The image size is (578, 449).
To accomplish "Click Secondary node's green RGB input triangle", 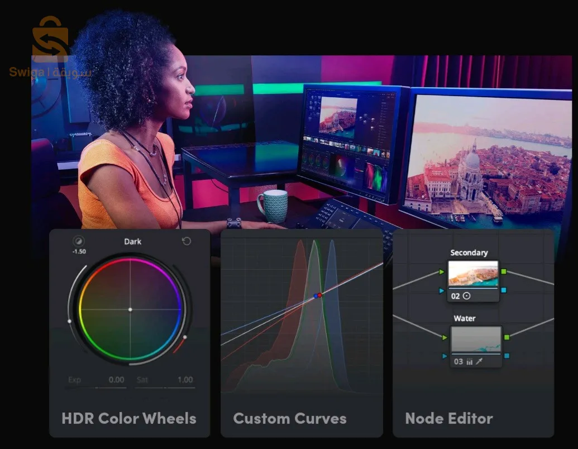I will [442, 272].
